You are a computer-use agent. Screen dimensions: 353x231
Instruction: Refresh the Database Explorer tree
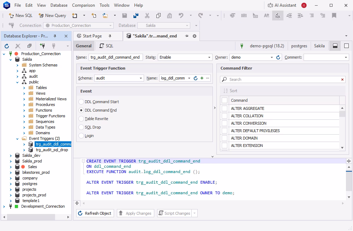(x=7, y=46)
